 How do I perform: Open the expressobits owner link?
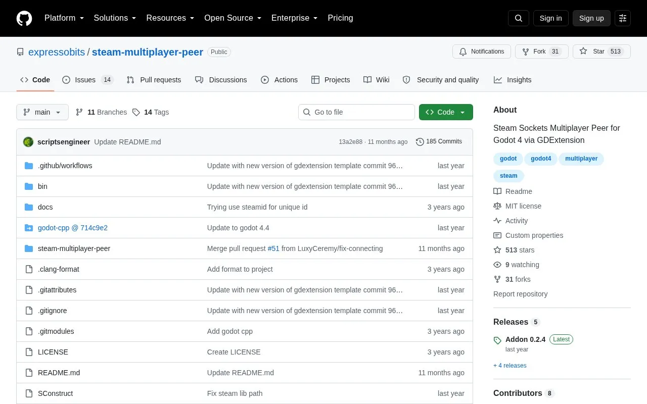(57, 52)
